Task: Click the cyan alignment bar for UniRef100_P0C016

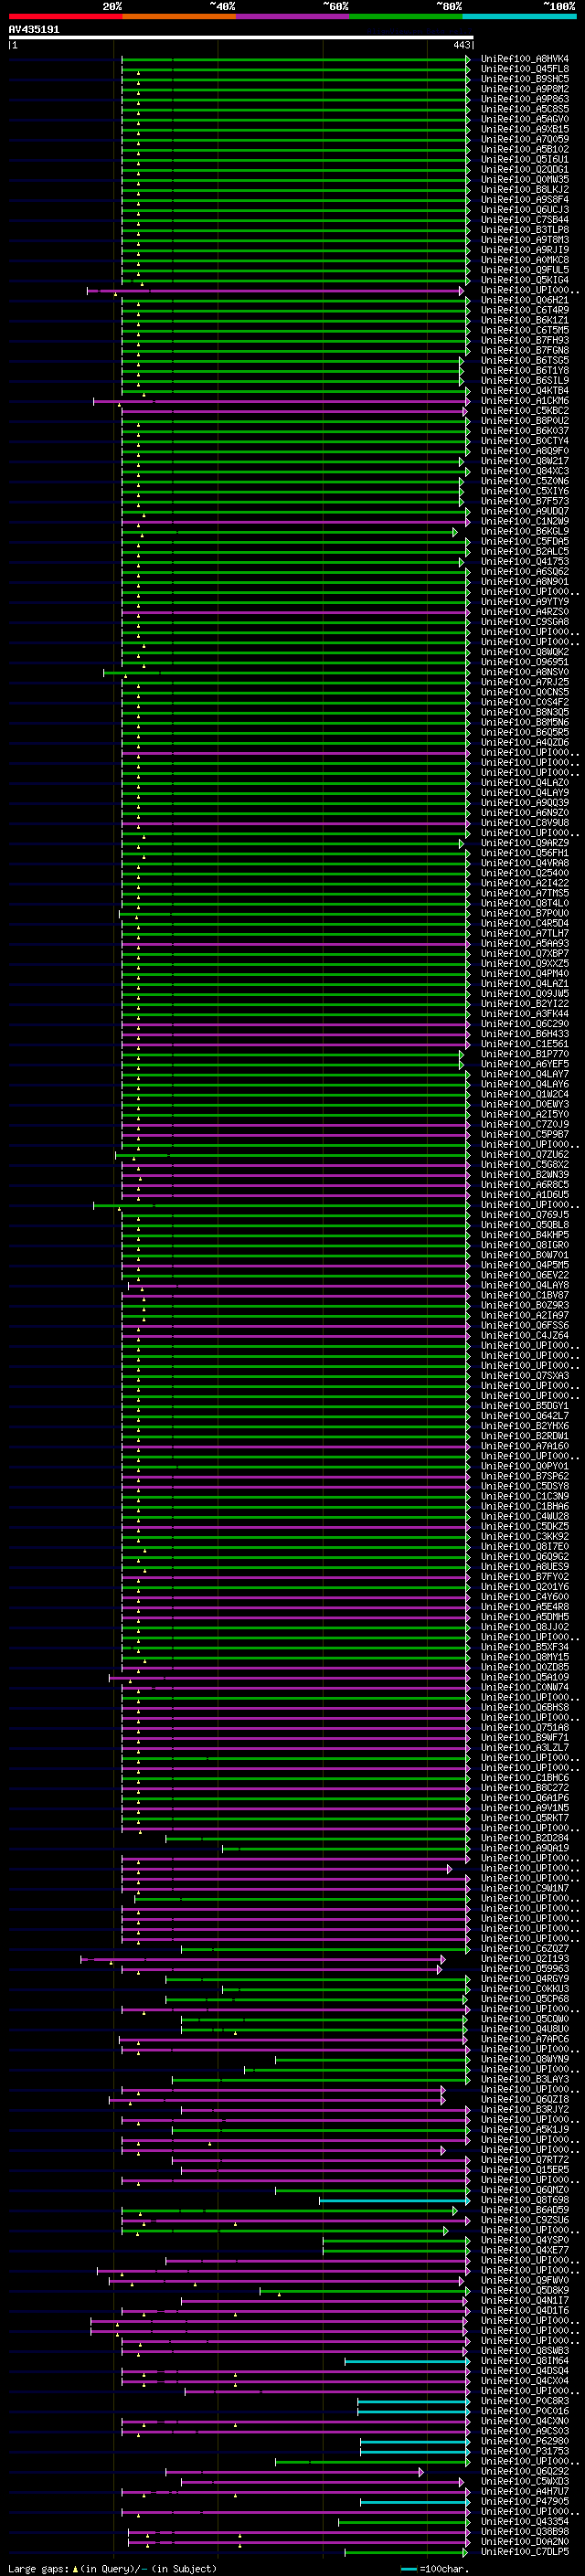Action: click(x=413, y=2411)
